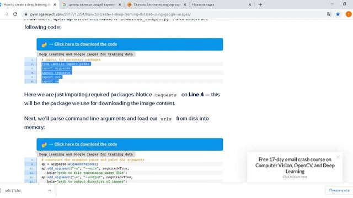This screenshot has height=198, width=353.
Task: Click the code line 'import requests'
Action: click(x=56, y=73)
